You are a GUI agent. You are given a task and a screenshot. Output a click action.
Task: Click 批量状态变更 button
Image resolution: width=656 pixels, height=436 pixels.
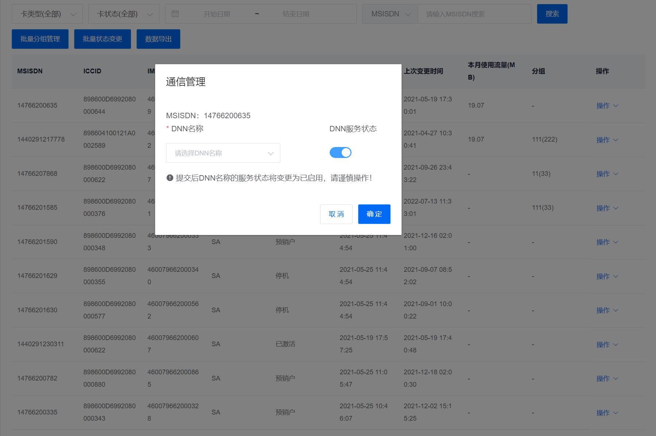[103, 39]
